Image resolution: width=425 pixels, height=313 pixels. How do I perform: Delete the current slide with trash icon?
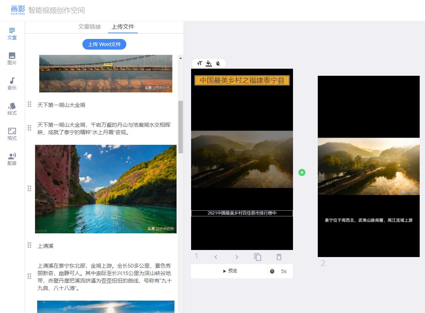tap(279, 257)
